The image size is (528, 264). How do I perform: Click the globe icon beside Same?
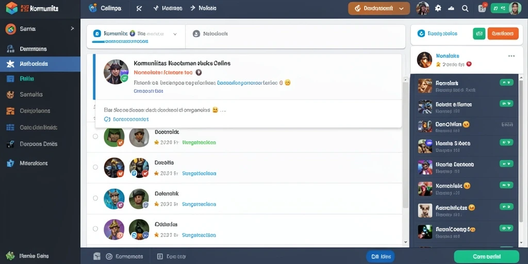(x=11, y=29)
